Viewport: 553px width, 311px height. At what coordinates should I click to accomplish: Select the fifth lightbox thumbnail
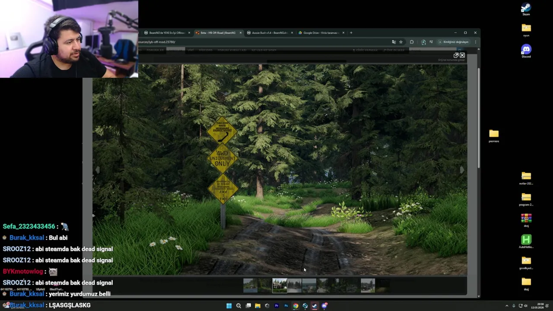coord(309,286)
